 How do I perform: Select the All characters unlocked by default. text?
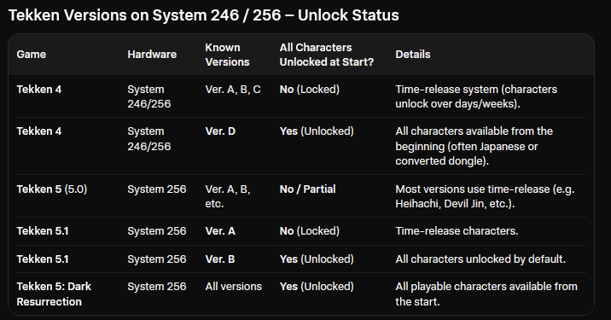pyautogui.click(x=480, y=259)
